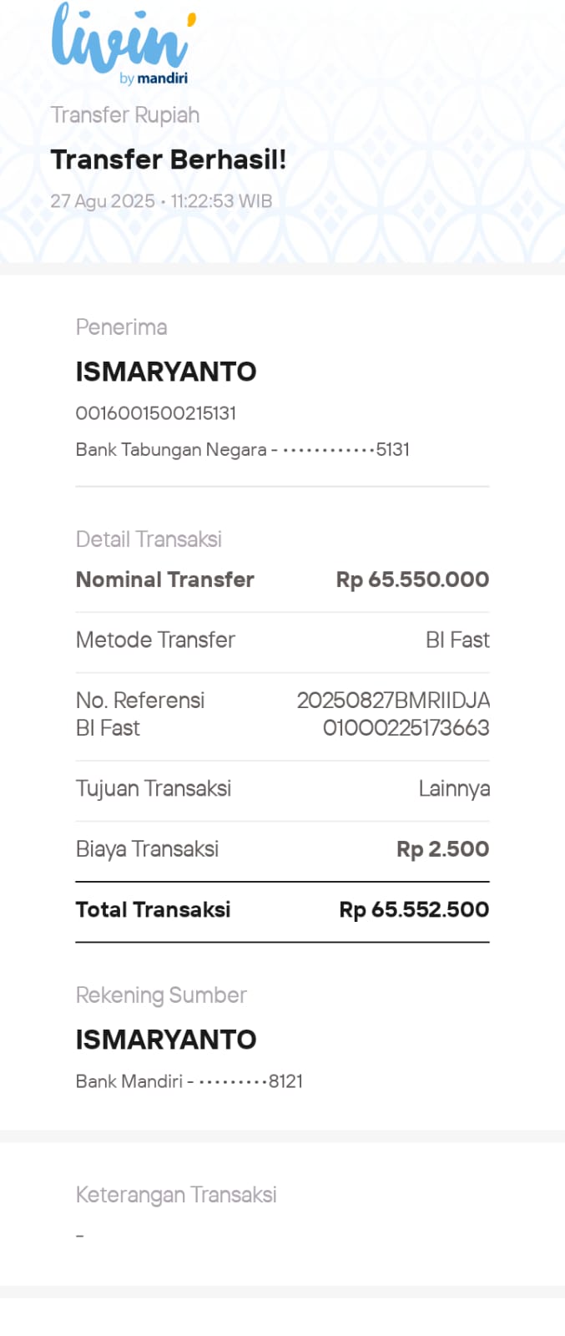Click the transaction date and time stamp
The image size is (565, 1336).
click(161, 201)
